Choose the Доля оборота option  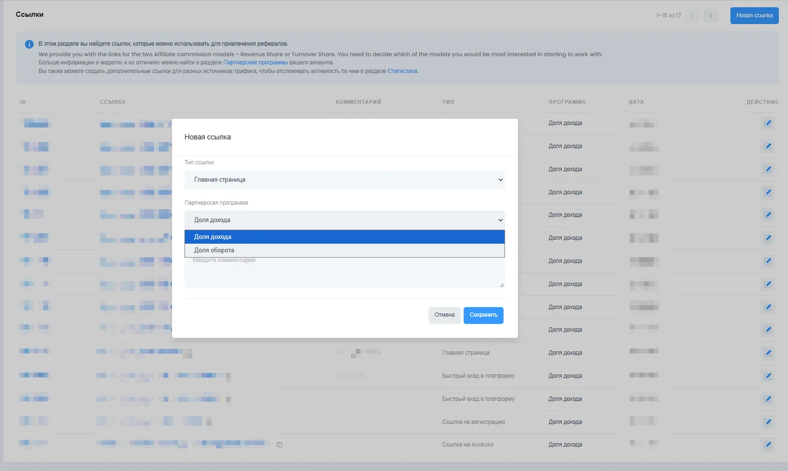pyautogui.click(x=344, y=250)
